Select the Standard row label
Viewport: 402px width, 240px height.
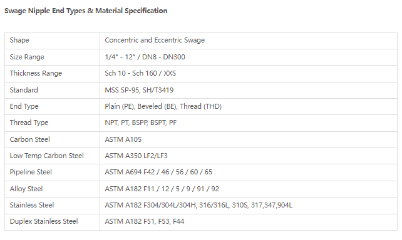tap(24, 90)
